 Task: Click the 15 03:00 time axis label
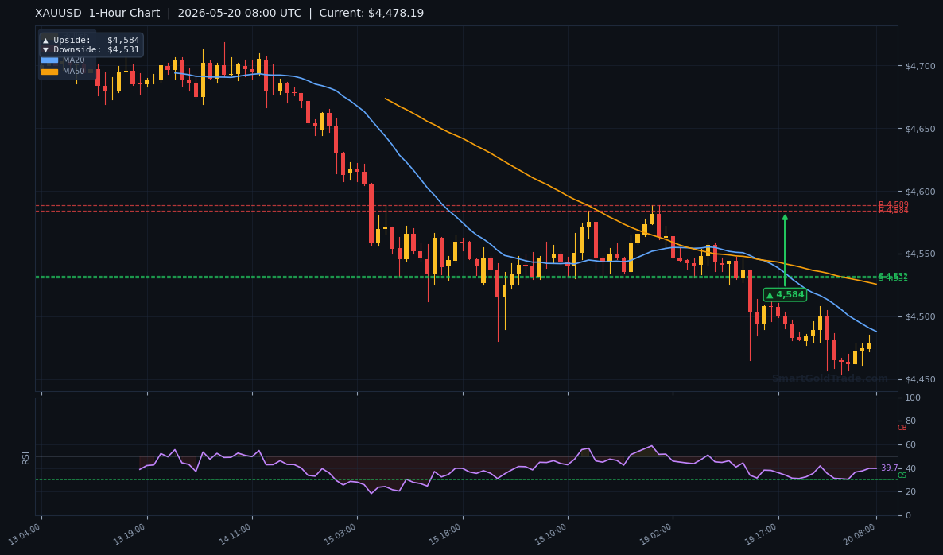(x=340, y=534)
